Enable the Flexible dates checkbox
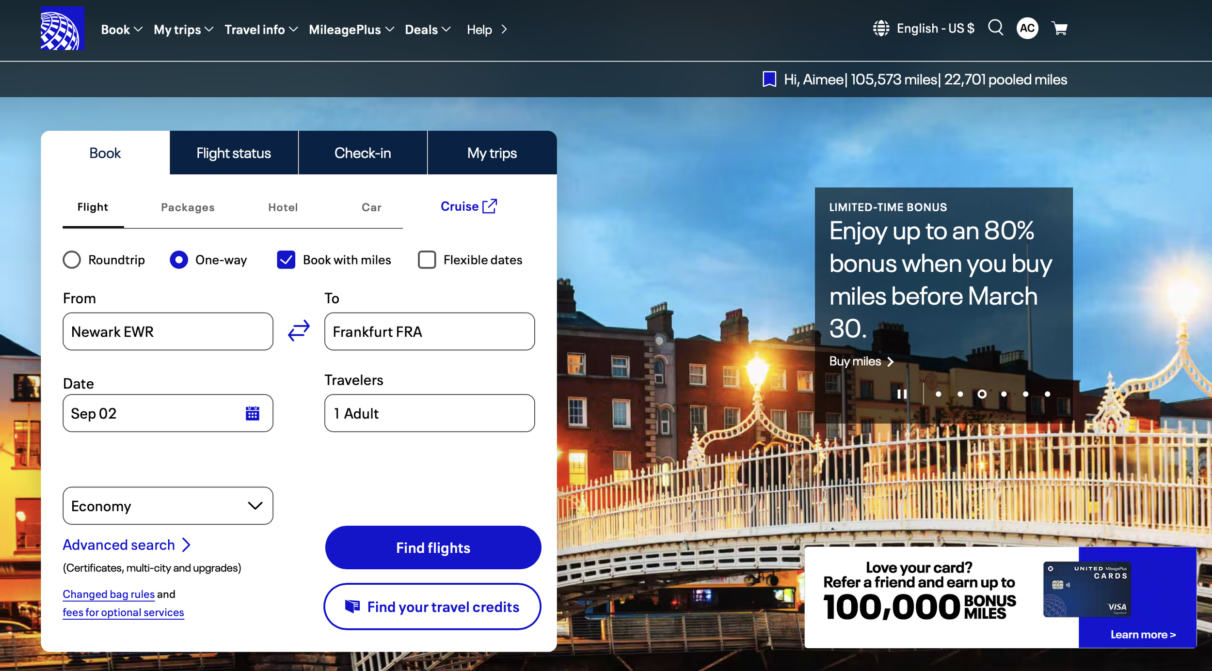Screen dimensions: 1212x671 click(427, 260)
